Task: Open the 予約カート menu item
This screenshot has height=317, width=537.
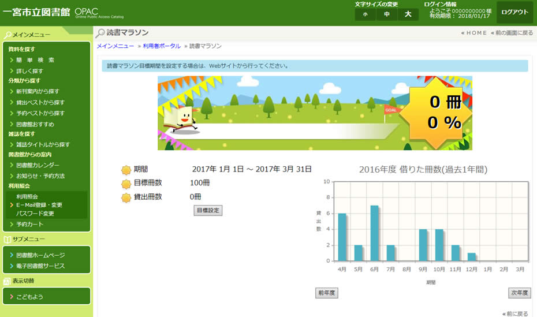Action: tap(29, 224)
